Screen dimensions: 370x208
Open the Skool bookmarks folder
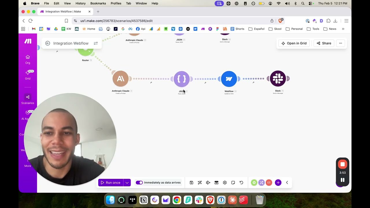275,29
